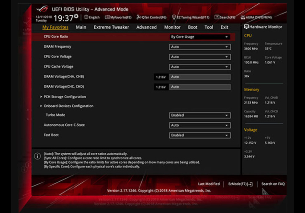
Task: Click the Memory heading in Hardware Monitor
Action: click(252, 90)
